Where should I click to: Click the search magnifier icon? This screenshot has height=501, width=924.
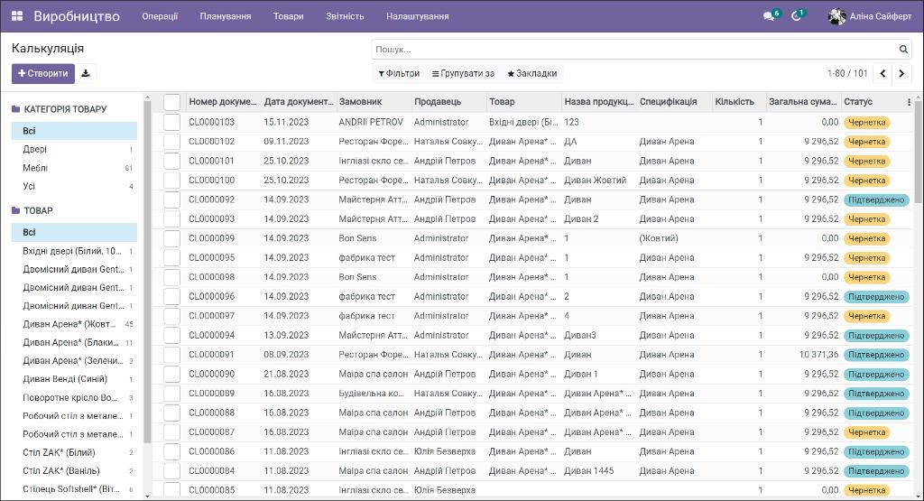pyautogui.click(x=903, y=50)
